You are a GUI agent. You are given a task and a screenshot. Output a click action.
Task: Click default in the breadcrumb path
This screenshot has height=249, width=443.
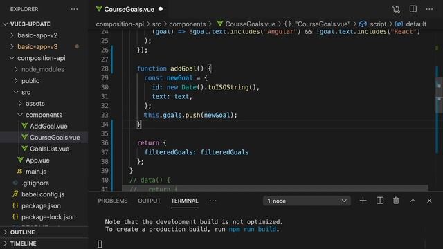[416, 24]
